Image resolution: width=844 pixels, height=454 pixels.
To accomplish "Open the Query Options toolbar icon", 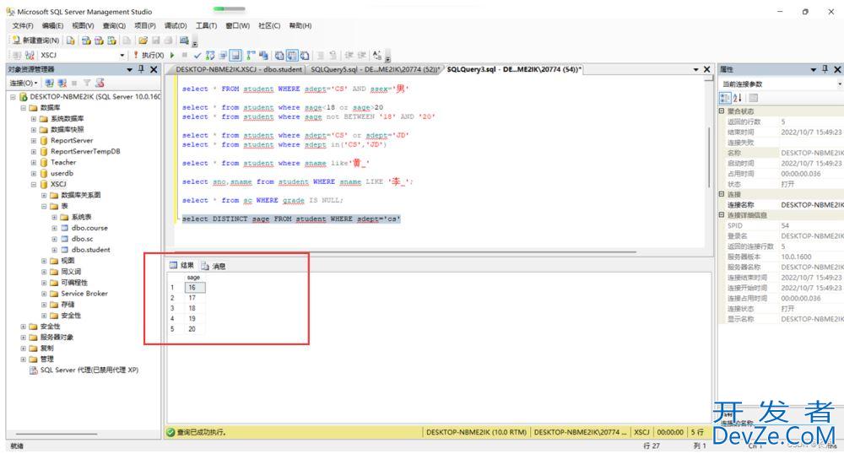I will pyautogui.click(x=223, y=55).
